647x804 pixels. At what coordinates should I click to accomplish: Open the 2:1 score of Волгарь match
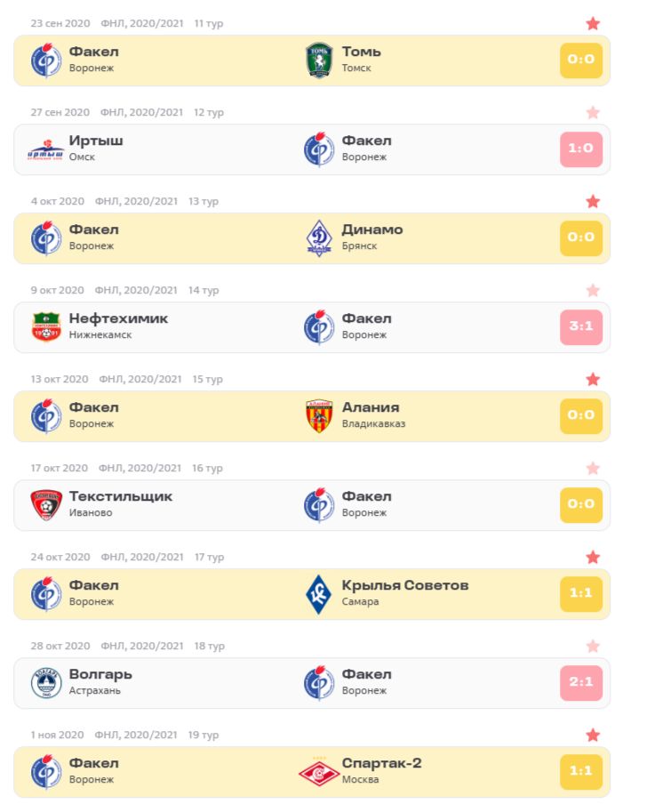coord(580,683)
